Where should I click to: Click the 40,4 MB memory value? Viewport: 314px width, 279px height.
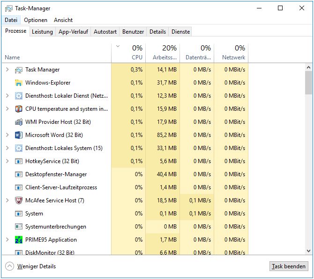pyautogui.click(x=167, y=174)
